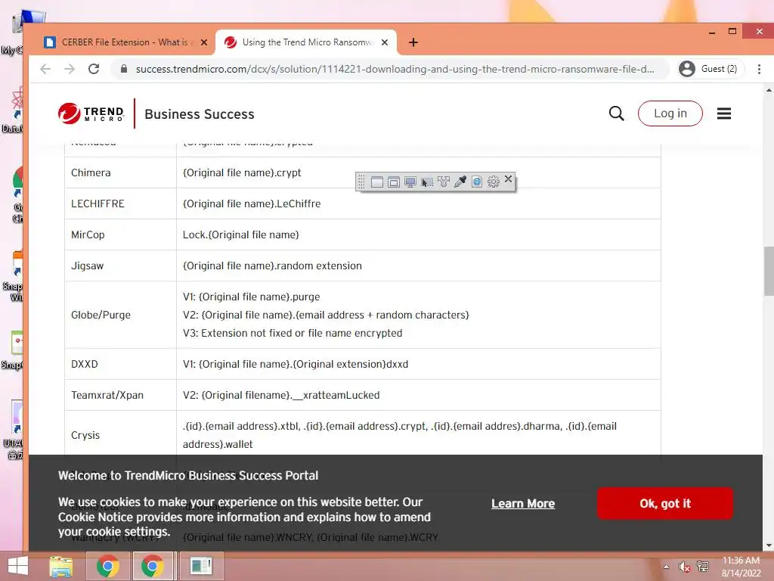Screen dimensions: 774x581
Task: Click the Welcome to TrendMicro Business Success Portal heading
Action: 188,476
